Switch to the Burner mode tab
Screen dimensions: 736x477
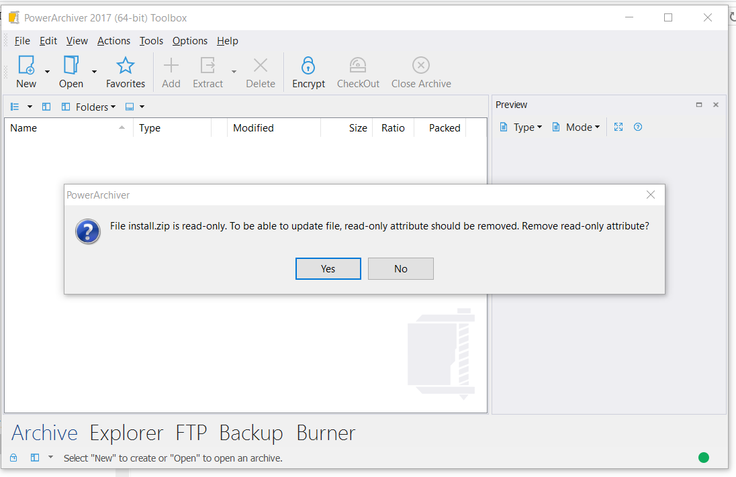326,433
